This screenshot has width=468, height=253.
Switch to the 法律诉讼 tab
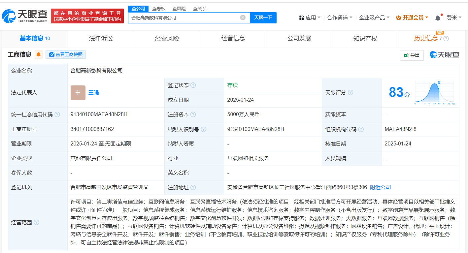coord(101,38)
